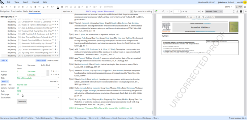Viewport: 247px width, 120px height.
Task: Apply bold formatting (B icon)
Action: pos(23,7)
